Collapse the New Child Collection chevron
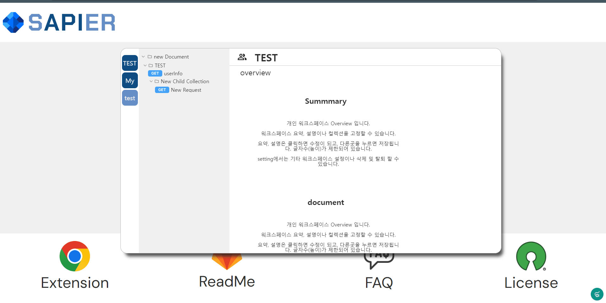The image size is (606, 303). coord(151,81)
